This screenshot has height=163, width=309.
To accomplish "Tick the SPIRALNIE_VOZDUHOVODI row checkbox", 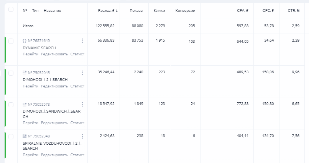I will pos(11,136).
